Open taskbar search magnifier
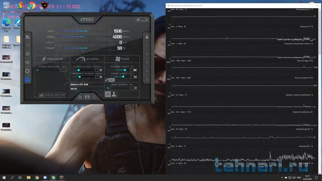 [x=12, y=178]
